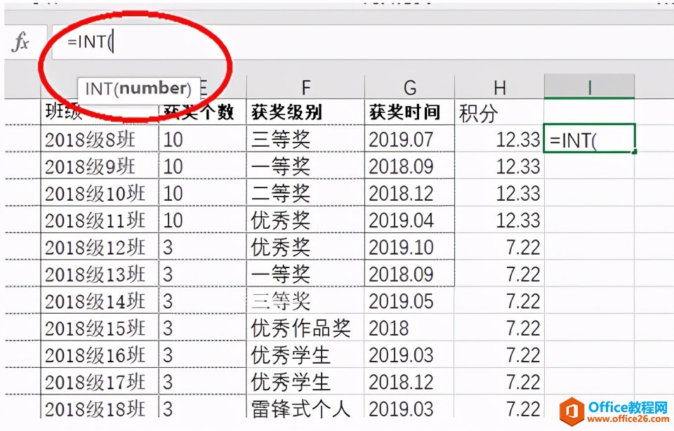Select 优秀学生 in the 2018级16班 row
The height and width of the screenshot is (431, 674).
click(305, 354)
